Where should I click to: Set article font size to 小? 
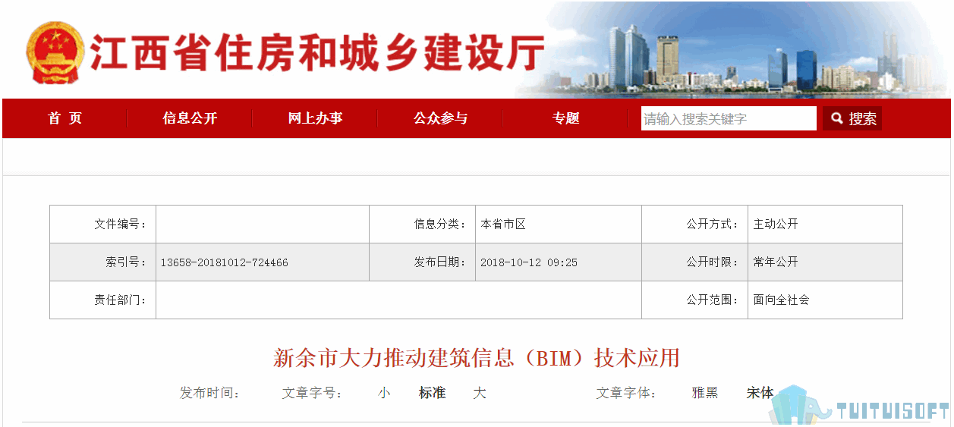point(385,393)
